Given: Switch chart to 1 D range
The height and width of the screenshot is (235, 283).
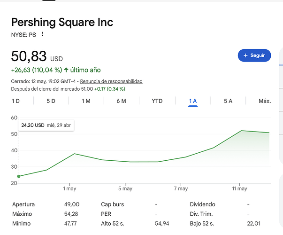Looking at the screenshot, I should point(15,101).
